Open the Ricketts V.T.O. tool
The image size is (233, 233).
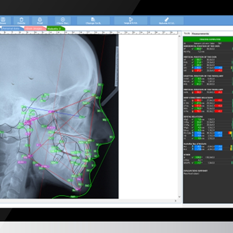pyautogui.click(x=167, y=20)
